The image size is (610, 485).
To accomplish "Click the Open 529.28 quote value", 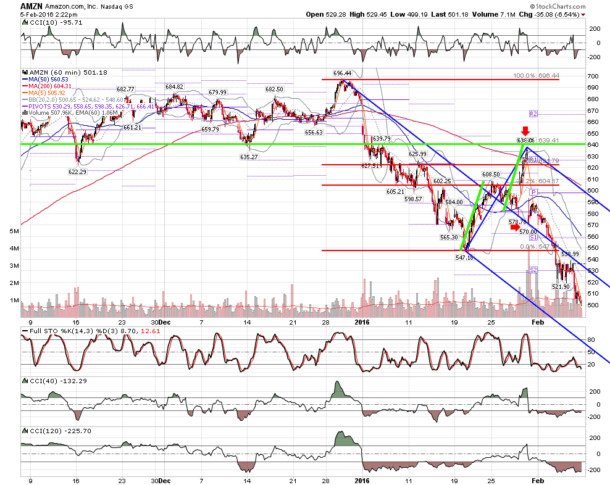I will [x=326, y=14].
